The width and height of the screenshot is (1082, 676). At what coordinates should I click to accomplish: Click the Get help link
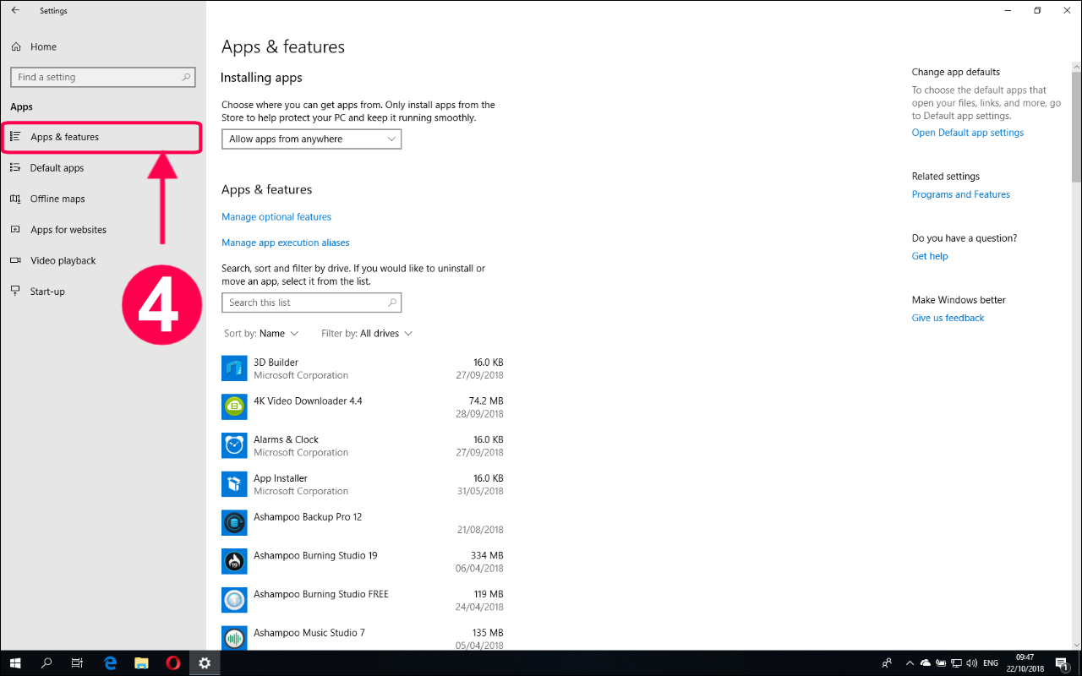tap(930, 256)
